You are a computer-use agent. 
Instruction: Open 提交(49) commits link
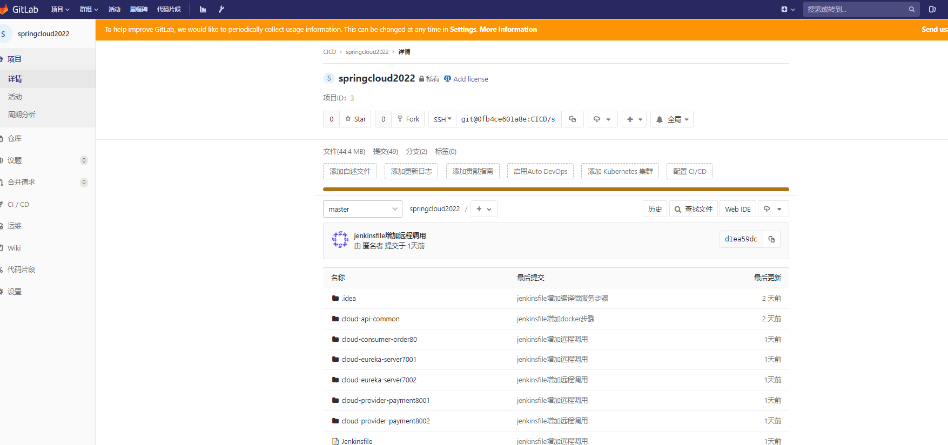pyautogui.click(x=385, y=151)
